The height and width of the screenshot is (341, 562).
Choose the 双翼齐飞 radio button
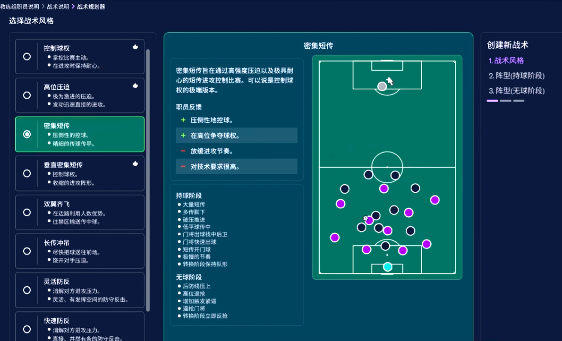(x=27, y=212)
